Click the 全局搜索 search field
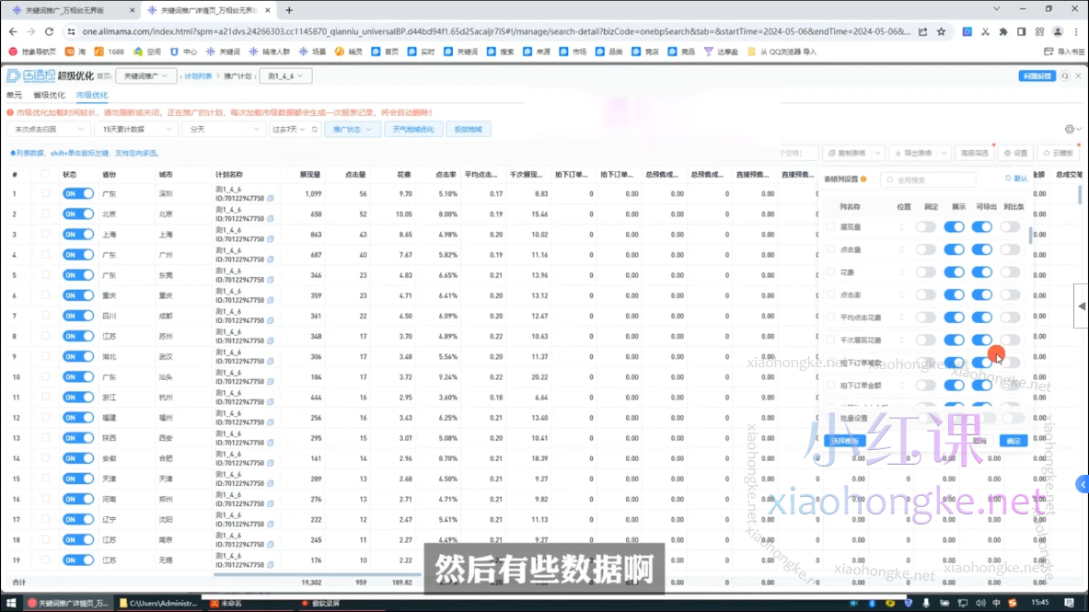1089x612 pixels. [x=928, y=179]
